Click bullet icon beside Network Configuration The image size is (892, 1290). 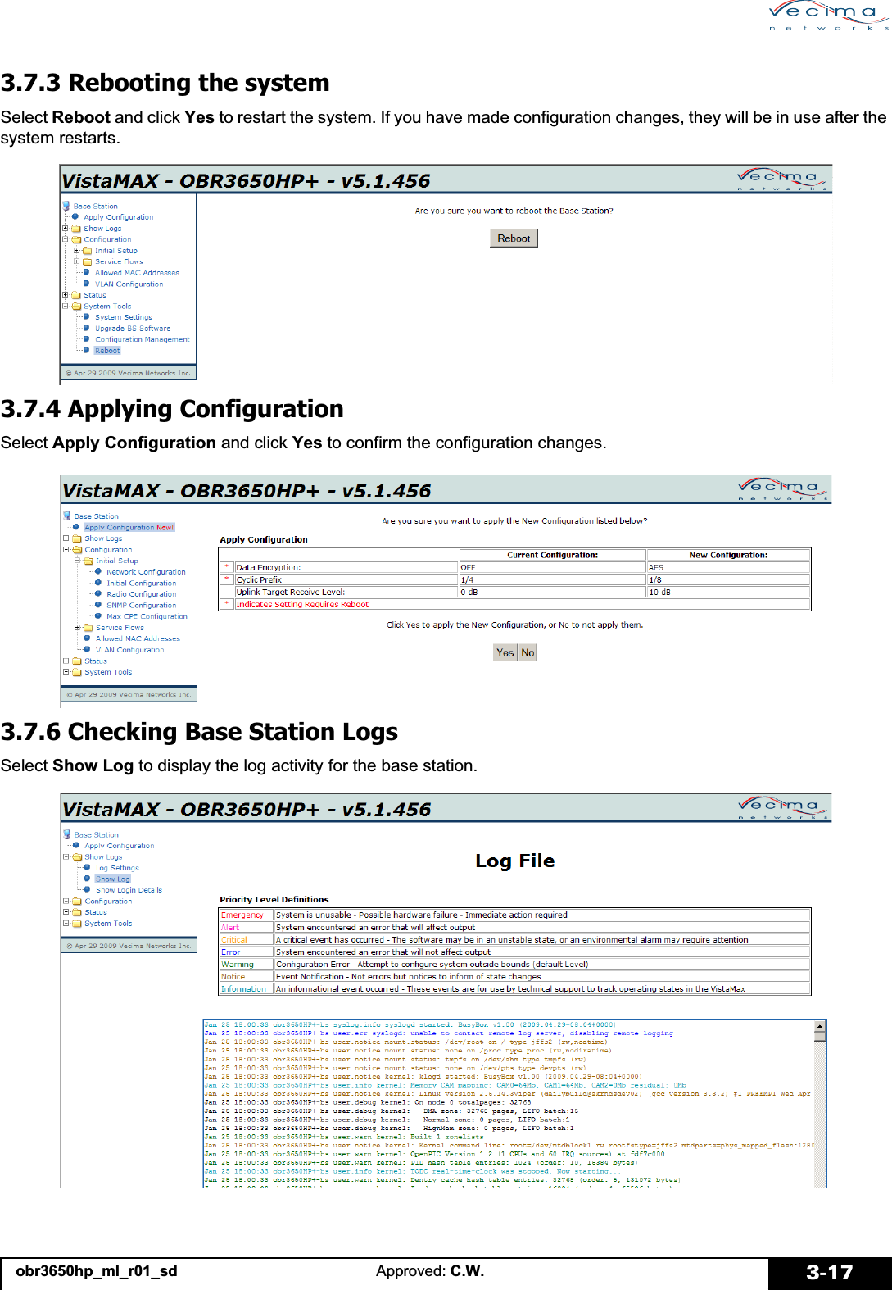tap(98, 571)
